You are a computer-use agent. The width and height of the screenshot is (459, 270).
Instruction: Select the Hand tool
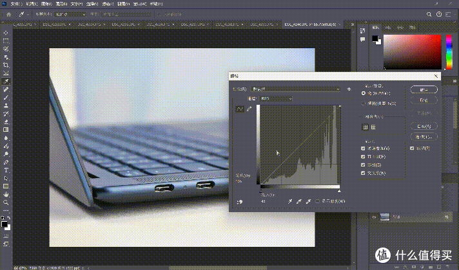[6, 194]
